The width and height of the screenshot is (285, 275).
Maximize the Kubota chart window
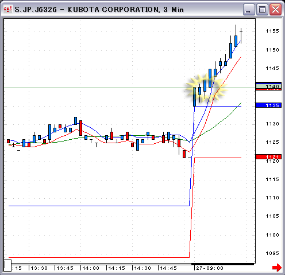click(262, 9)
